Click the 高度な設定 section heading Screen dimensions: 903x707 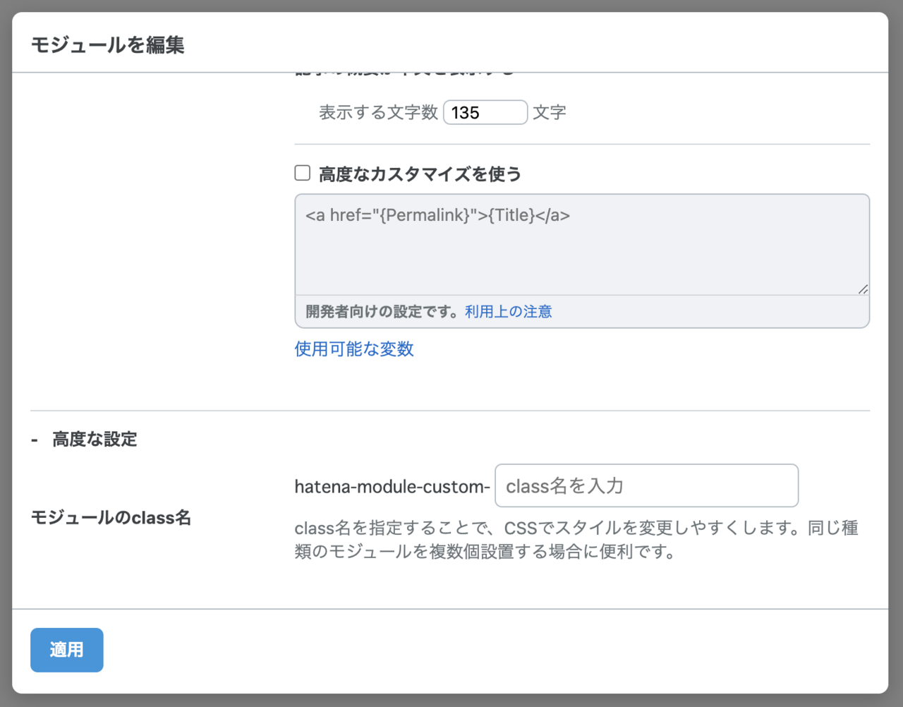click(95, 440)
